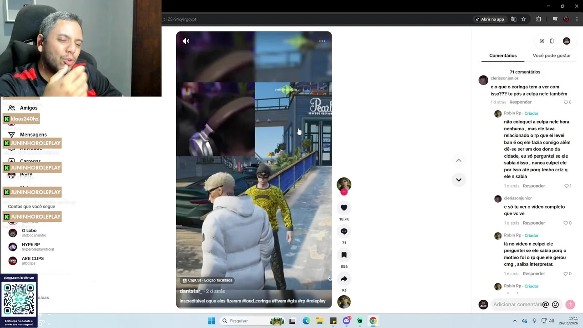
Task: Click the clerissonjunior avatar on top comment
Action: [x=483, y=80]
